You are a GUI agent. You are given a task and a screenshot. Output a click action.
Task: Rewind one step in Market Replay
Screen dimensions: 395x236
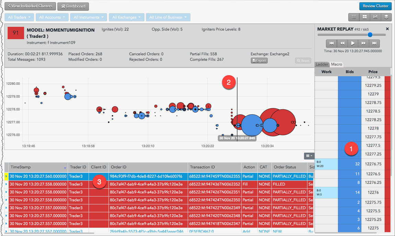tap(342, 44)
